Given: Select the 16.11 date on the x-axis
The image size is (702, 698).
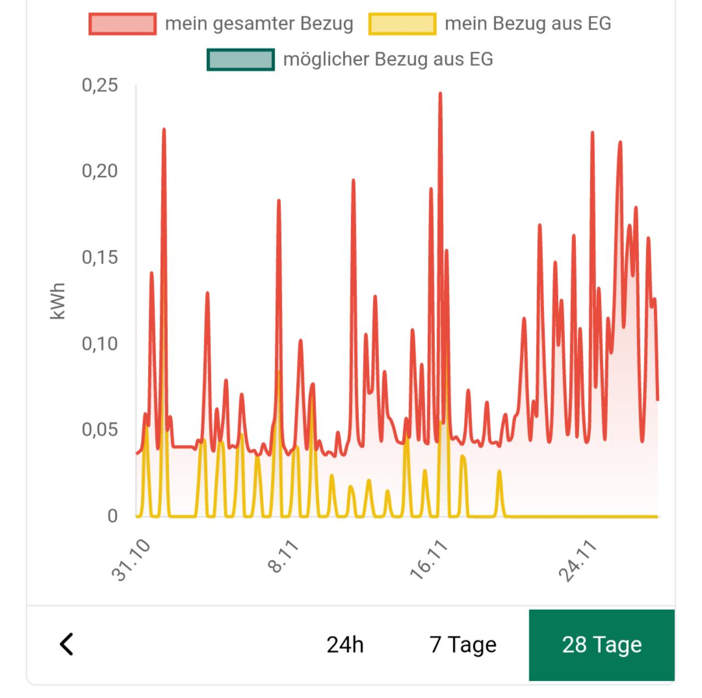Looking at the screenshot, I should (x=428, y=560).
